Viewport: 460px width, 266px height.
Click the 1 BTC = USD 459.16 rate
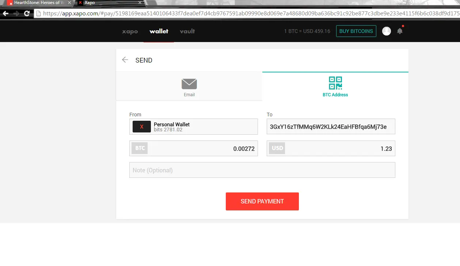coord(307,31)
